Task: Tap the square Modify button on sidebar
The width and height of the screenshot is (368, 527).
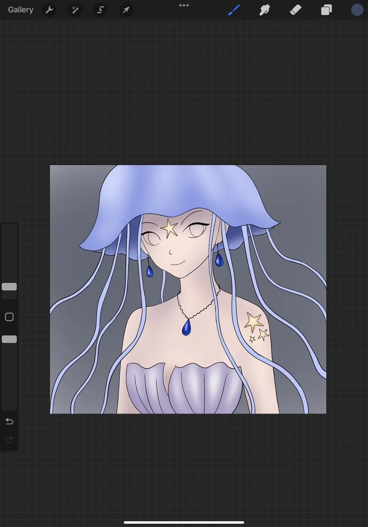Action: [x=9, y=317]
